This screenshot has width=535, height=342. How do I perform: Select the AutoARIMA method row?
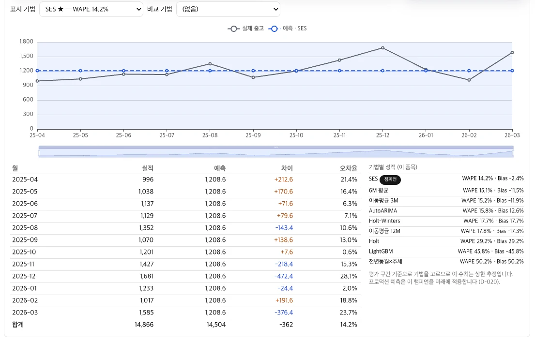(x=446, y=211)
